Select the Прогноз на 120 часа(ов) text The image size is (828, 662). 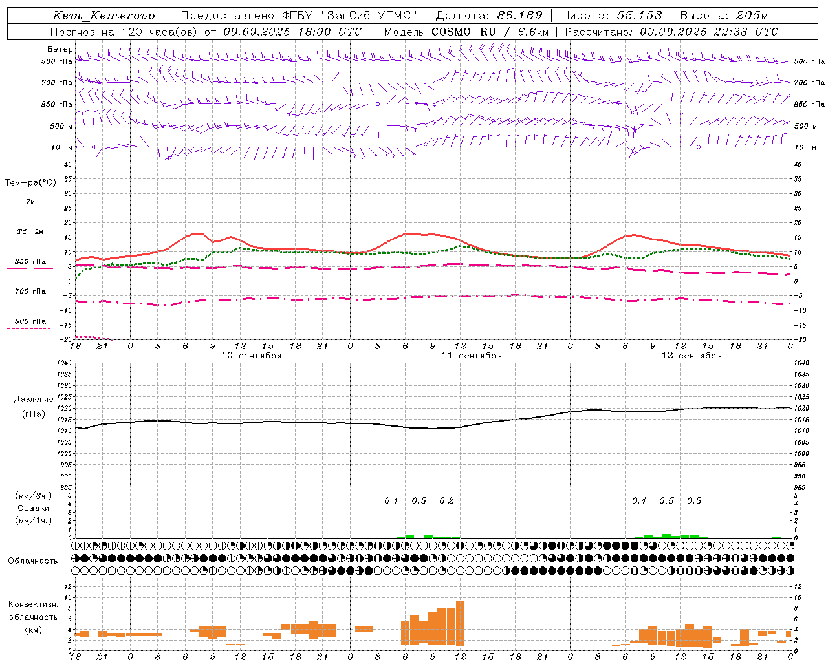124,32
